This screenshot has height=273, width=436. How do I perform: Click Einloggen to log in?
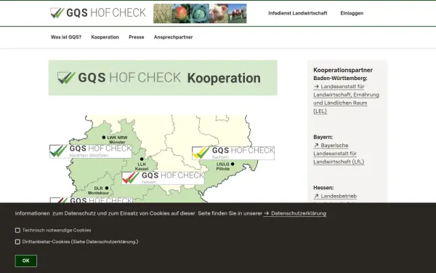pyautogui.click(x=352, y=13)
